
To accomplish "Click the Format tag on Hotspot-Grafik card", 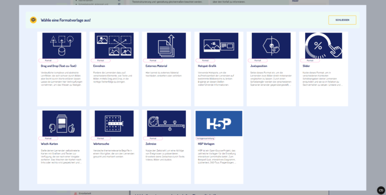I will [205, 60].
